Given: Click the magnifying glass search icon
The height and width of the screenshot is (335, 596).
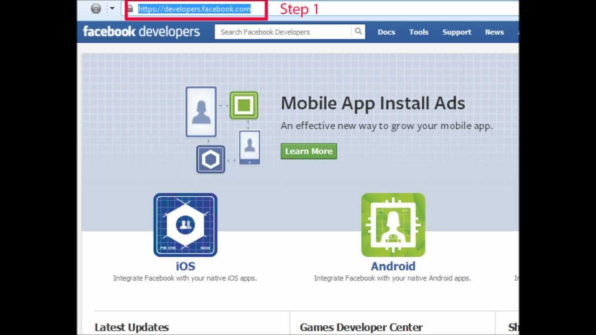Looking at the screenshot, I should (x=358, y=32).
